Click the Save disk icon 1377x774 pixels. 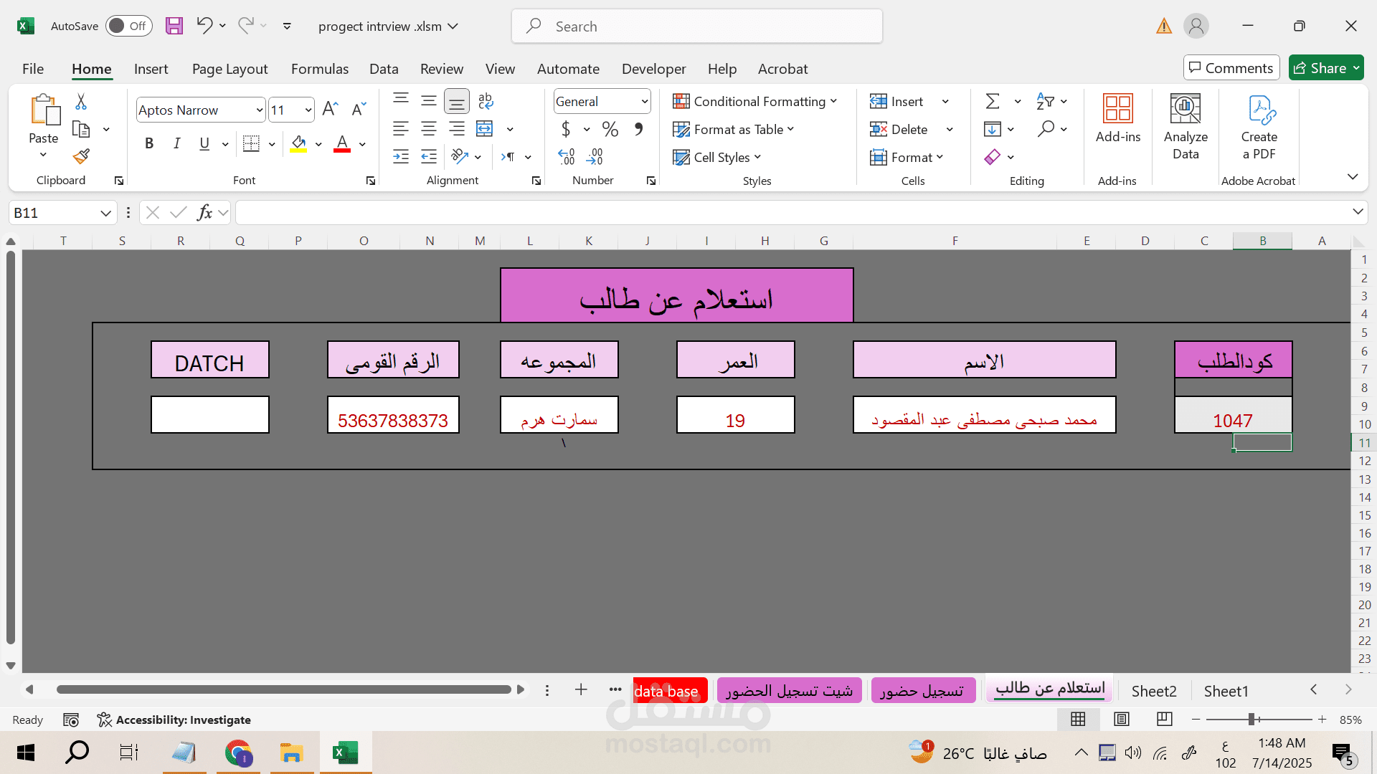[x=174, y=26]
